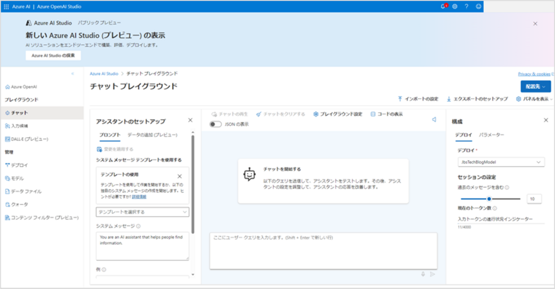The image size is (555, 289).
Task: Open プレイグラウンド設定
Action: pos(338,114)
